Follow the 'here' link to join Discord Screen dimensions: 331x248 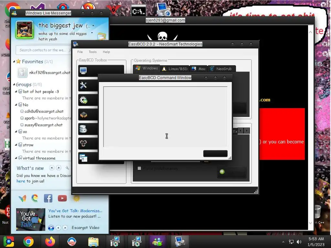pyautogui.click(x=21, y=181)
